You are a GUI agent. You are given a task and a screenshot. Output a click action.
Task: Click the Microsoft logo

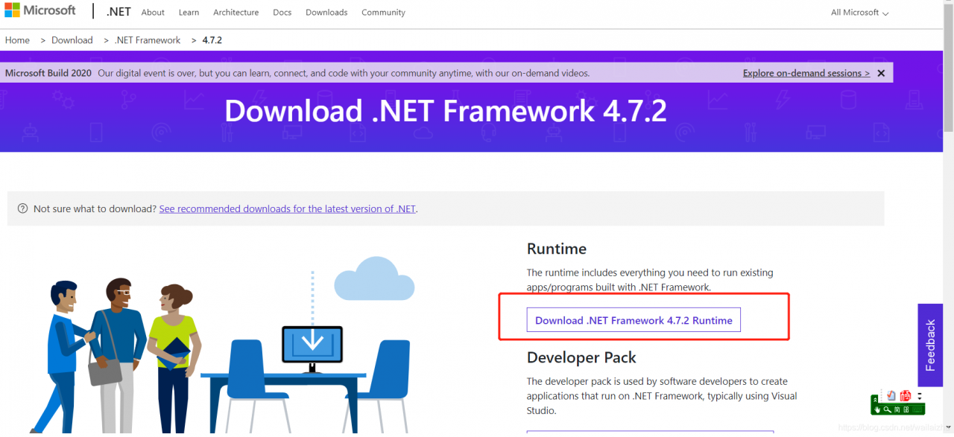40,10
